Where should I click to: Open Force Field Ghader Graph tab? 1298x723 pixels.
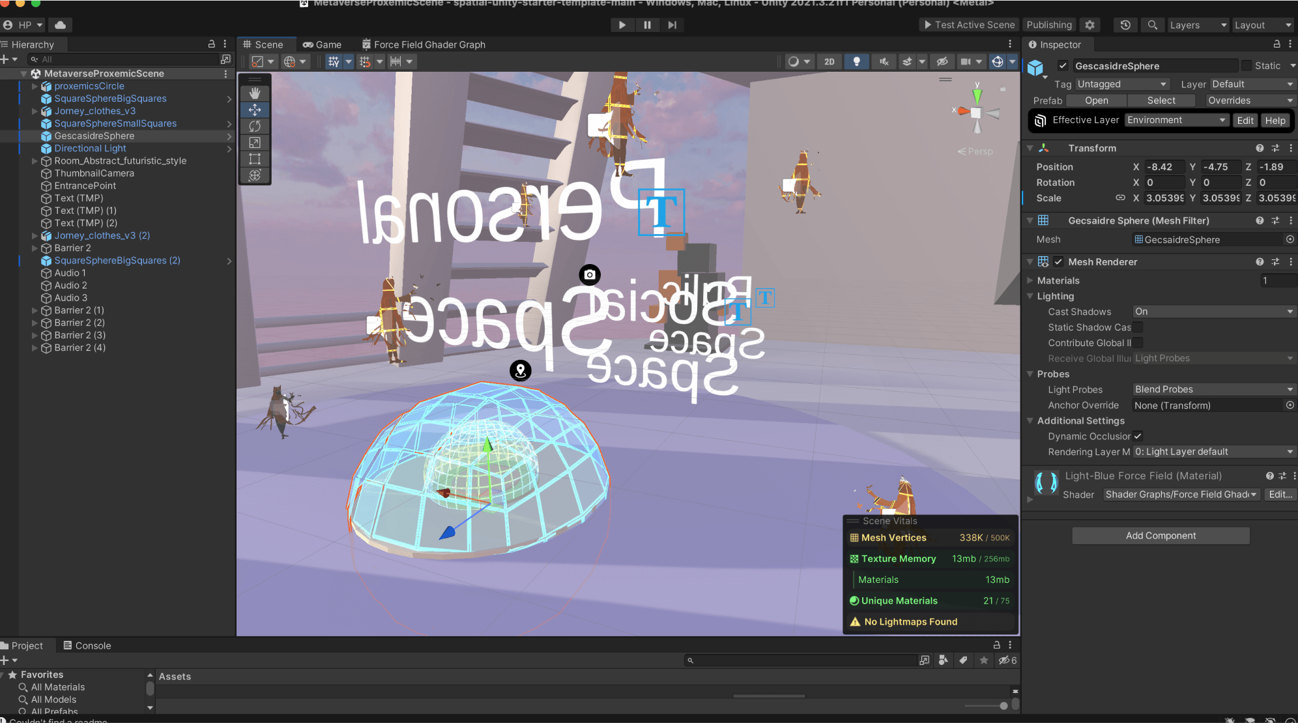[424, 44]
